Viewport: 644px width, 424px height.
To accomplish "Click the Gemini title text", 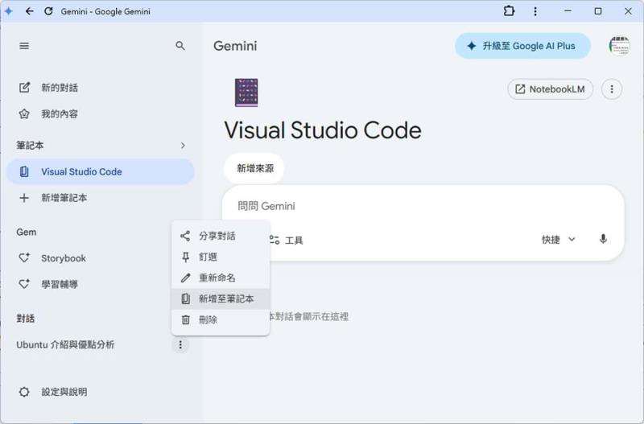I will point(235,46).
